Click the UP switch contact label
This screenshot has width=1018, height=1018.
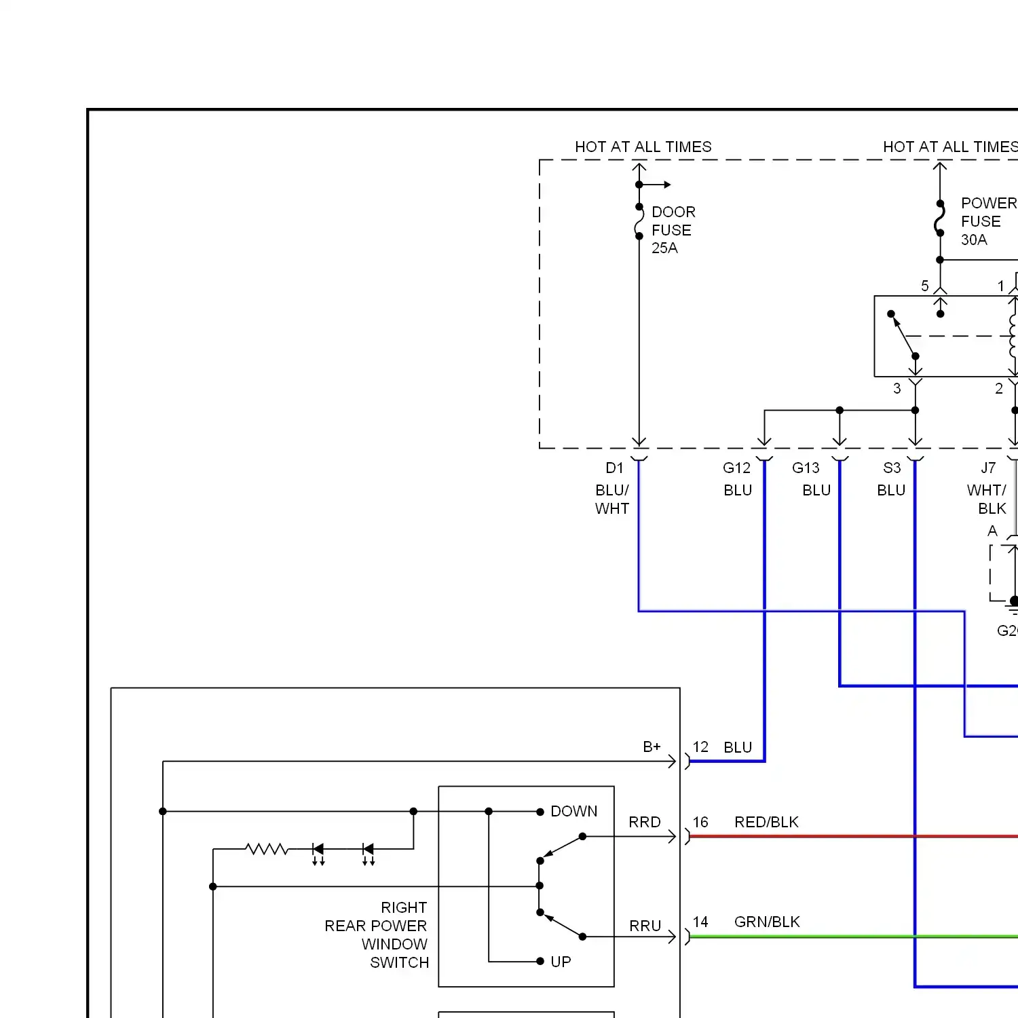click(561, 962)
